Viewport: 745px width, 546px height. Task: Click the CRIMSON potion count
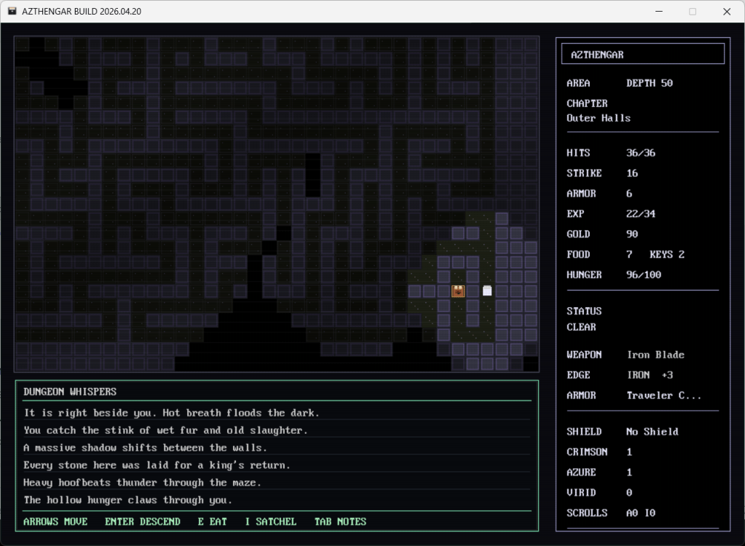pos(629,451)
